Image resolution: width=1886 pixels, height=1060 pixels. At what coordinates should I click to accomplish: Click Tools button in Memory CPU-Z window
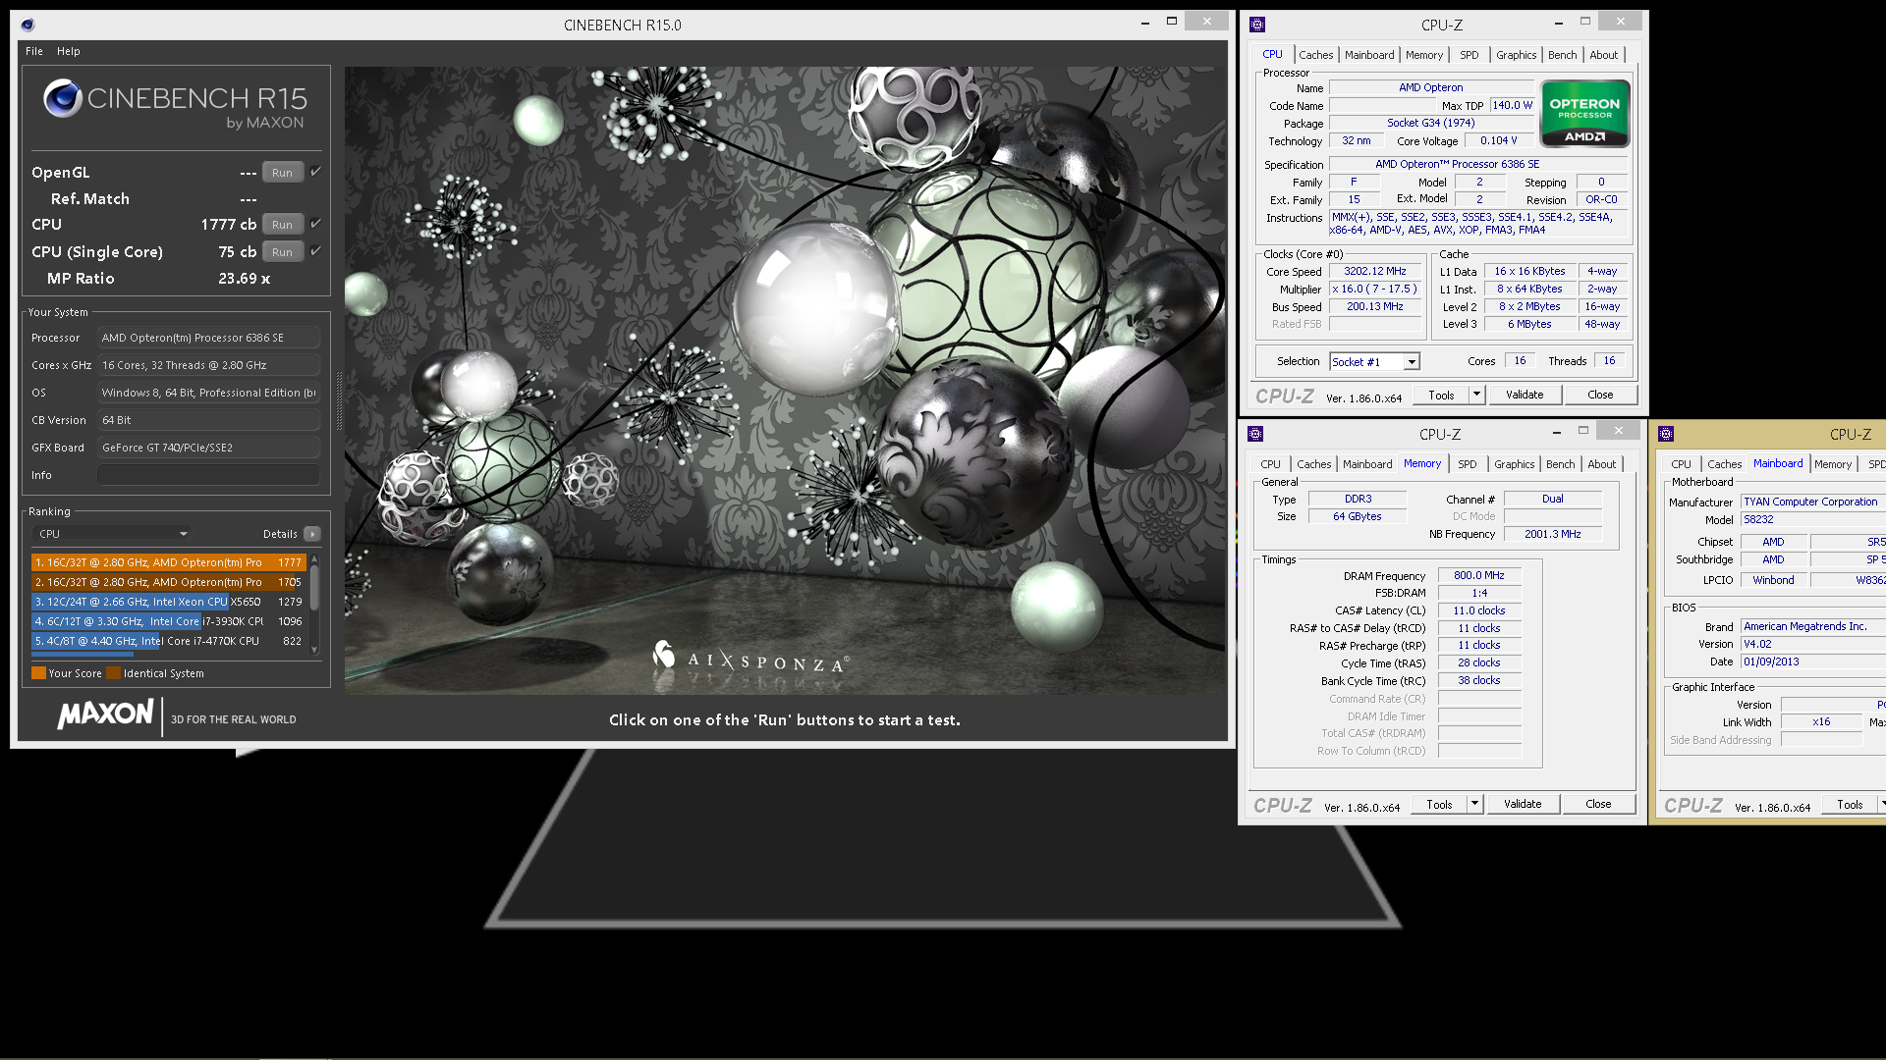coord(1439,804)
